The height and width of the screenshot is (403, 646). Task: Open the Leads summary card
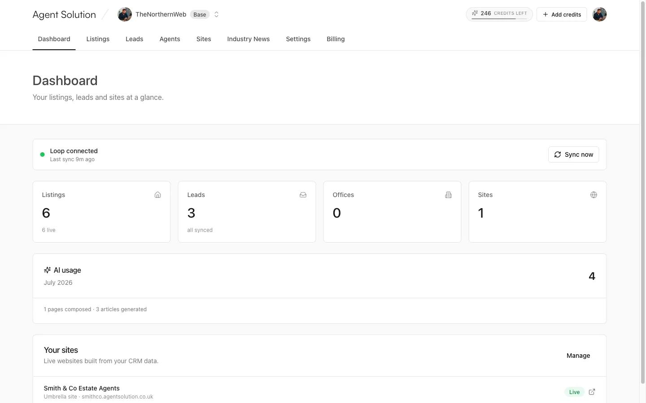(x=247, y=212)
